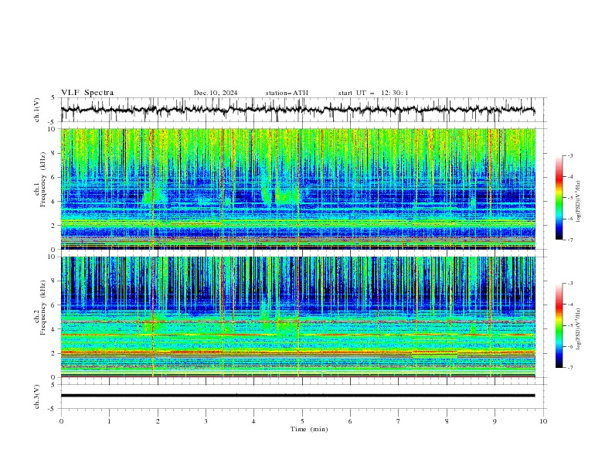Image resolution: width=612 pixels, height=473 pixels.
Task: Click time axis tick label "1"
Action: (x=109, y=421)
